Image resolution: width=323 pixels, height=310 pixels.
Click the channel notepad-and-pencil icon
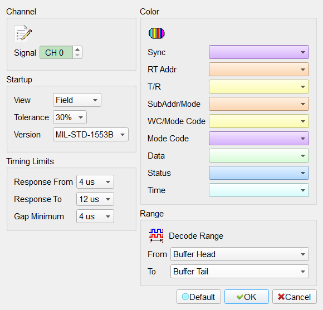click(x=23, y=33)
